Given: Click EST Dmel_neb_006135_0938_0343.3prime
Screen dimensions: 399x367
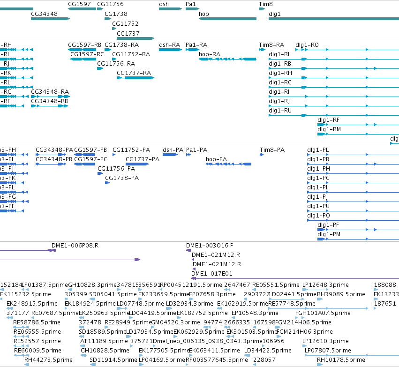Looking at the screenshot, I should pos(207,341).
